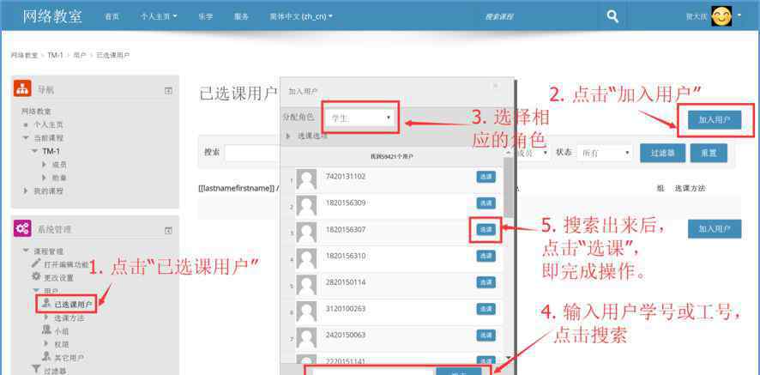Click the purple gears Administration block icon
The image size is (760, 375).
point(23,229)
